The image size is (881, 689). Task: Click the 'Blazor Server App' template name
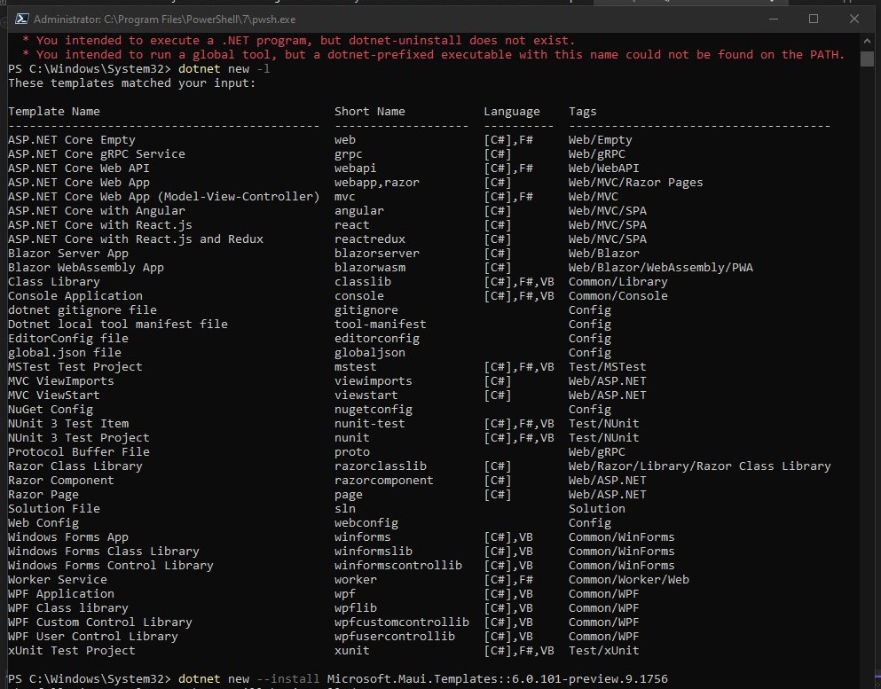(67, 253)
